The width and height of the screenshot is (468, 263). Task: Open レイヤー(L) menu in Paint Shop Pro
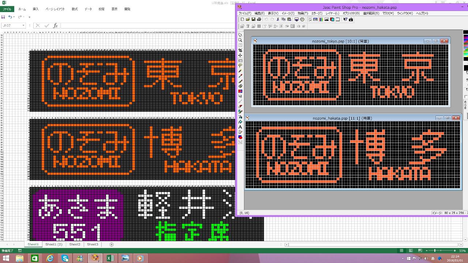(332, 13)
